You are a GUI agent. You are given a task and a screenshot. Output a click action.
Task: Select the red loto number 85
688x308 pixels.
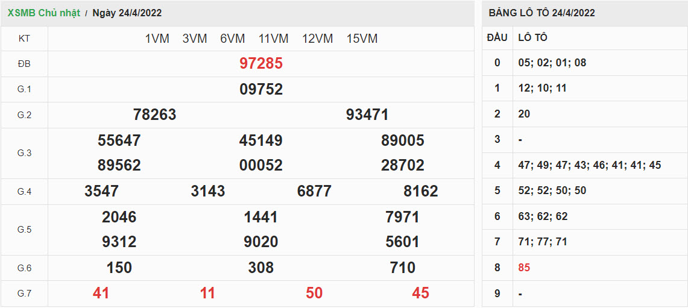coord(524,268)
